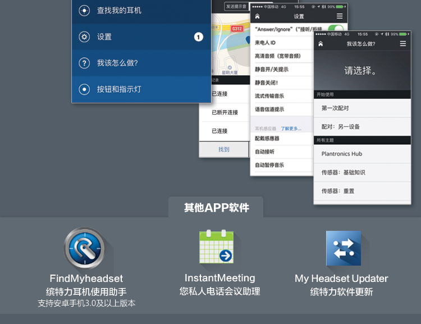The height and width of the screenshot is (324, 421).
Task: Click the FindMyheadset title text
Action: point(86,279)
